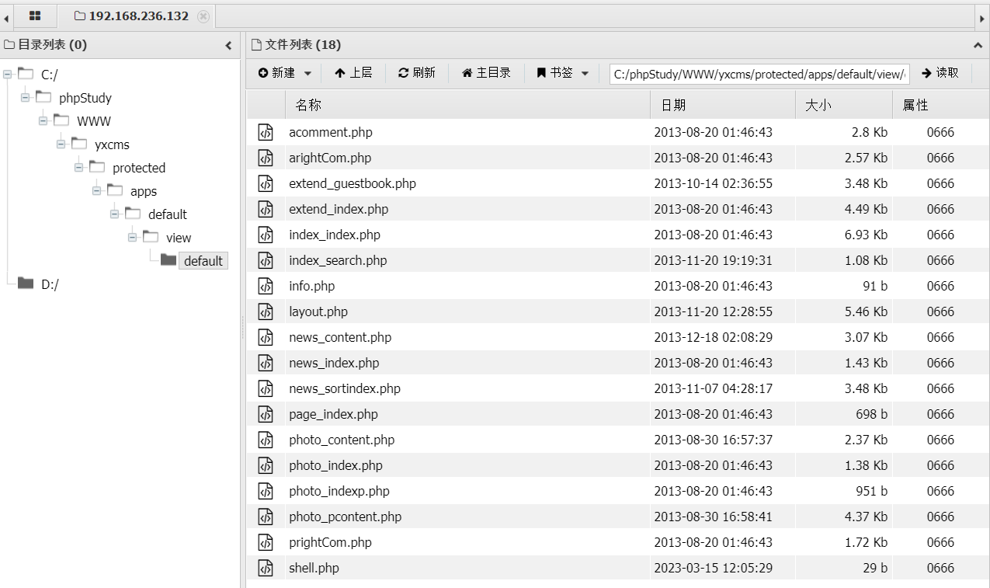Click the folder icon beside yxcms
Viewport: 990px width, 588px height.
click(x=79, y=144)
